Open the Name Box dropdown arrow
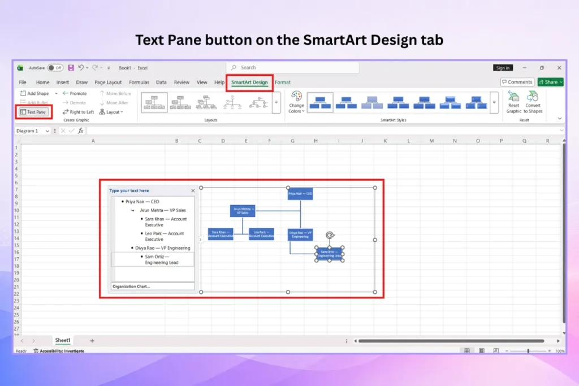The height and width of the screenshot is (386, 579). click(47, 131)
